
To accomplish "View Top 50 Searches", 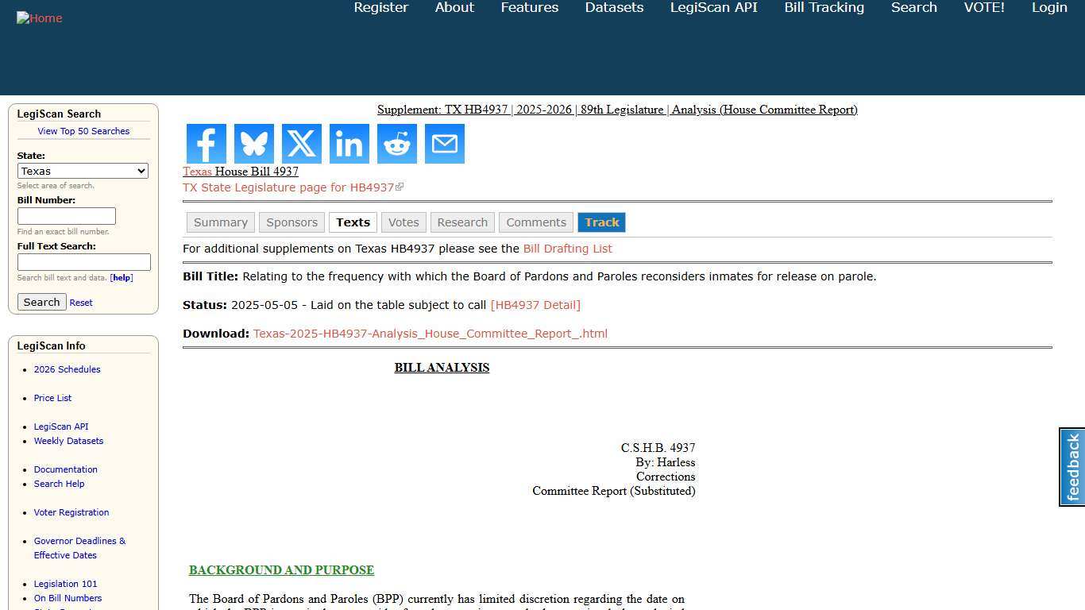I will [83, 131].
